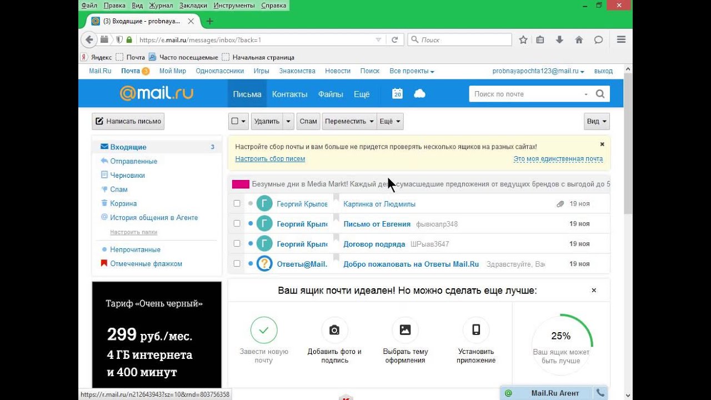
Task: Click Завести новую почту checkmark icon
Action: (264, 330)
